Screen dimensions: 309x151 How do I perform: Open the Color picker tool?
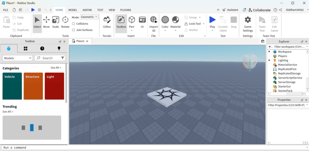click(x=165, y=22)
